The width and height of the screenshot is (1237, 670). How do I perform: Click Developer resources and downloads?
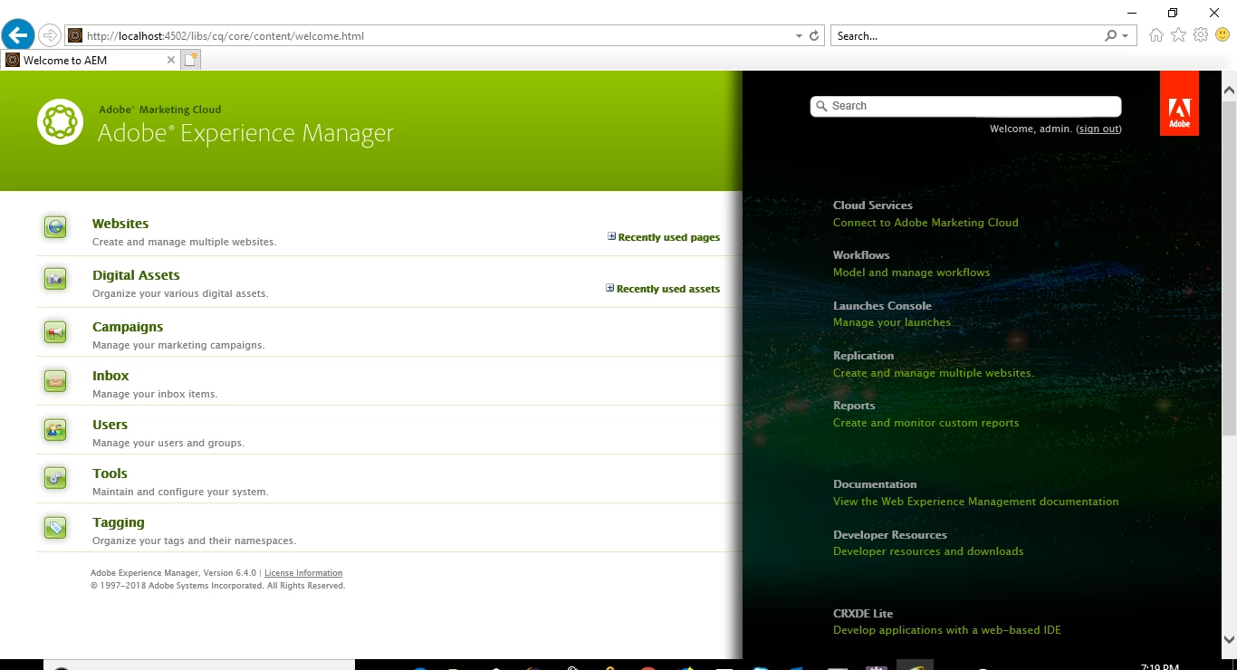pos(928,551)
